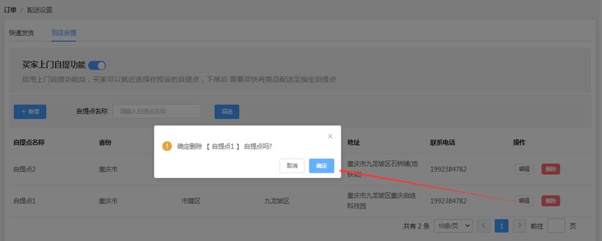Select page 1 in pagination
The image size is (602, 241).
point(501,226)
